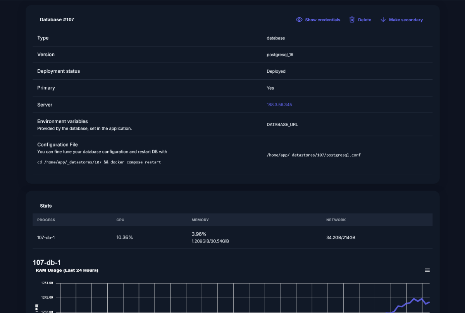
Task: Click the Primary row label
Action: point(46,88)
